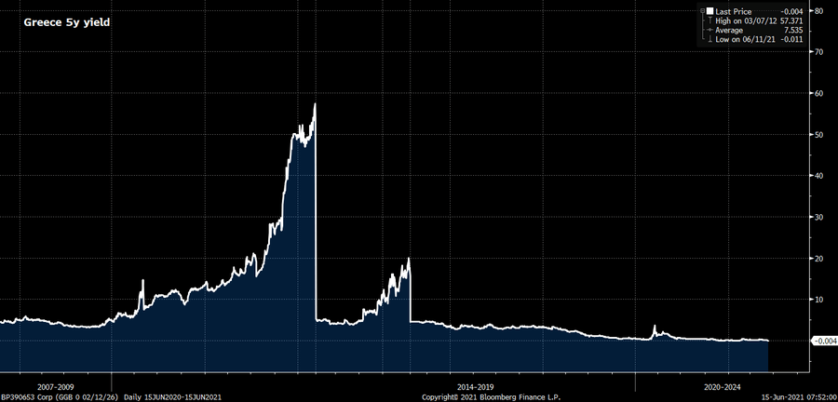Select the High marker icon in legend
The height and width of the screenshot is (402, 838).
tap(710, 20)
